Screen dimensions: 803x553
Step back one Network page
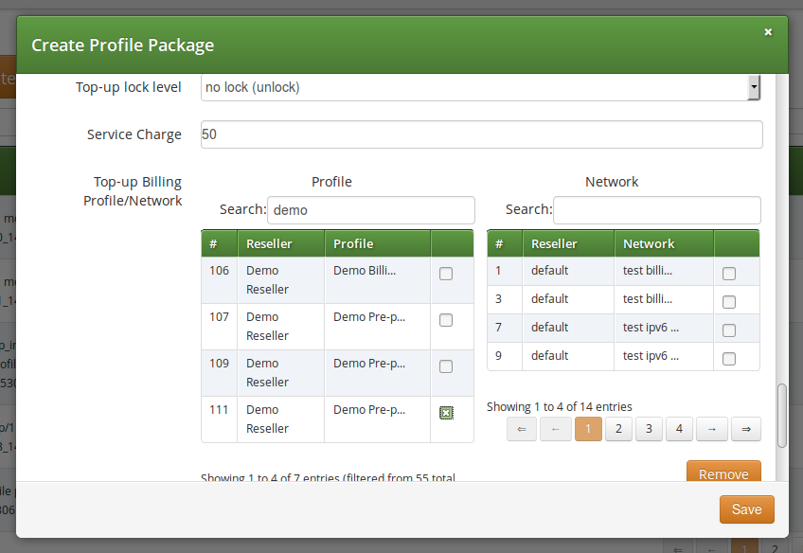pyautogui.click(x=555, y=429)
